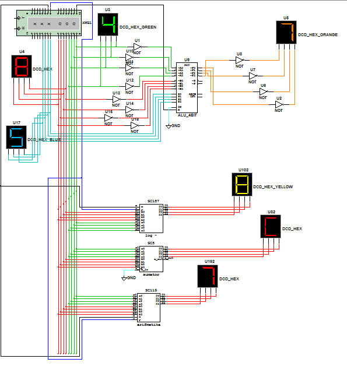Screen dimensions: 347x366
Task: Click the DCD_HEX_BLUE label
Action: click(44, 140)
